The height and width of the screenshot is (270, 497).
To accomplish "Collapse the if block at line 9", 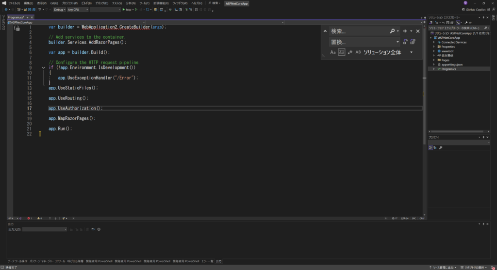I will pyautogui.click(x=43, y=67).
